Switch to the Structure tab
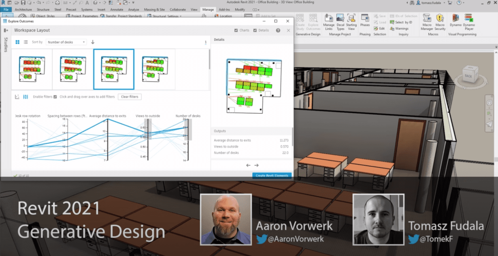 [43, 9]
